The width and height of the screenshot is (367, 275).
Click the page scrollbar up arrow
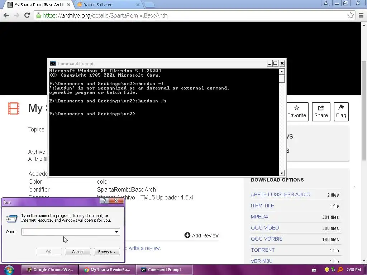tap(364, 25)
